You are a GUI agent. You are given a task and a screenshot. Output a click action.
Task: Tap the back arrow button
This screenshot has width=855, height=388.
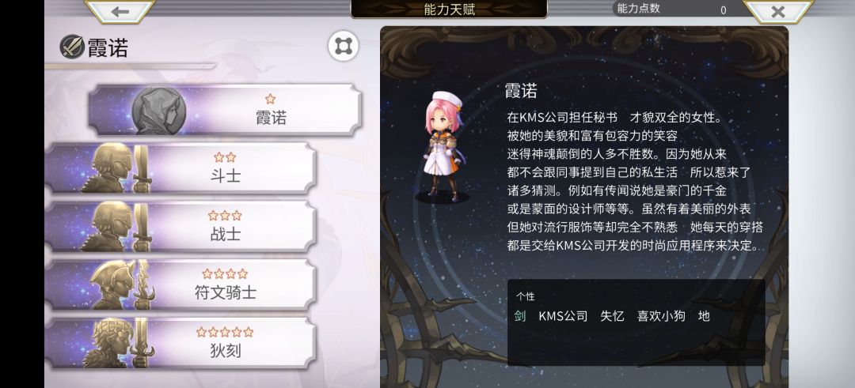coord(120,11)
